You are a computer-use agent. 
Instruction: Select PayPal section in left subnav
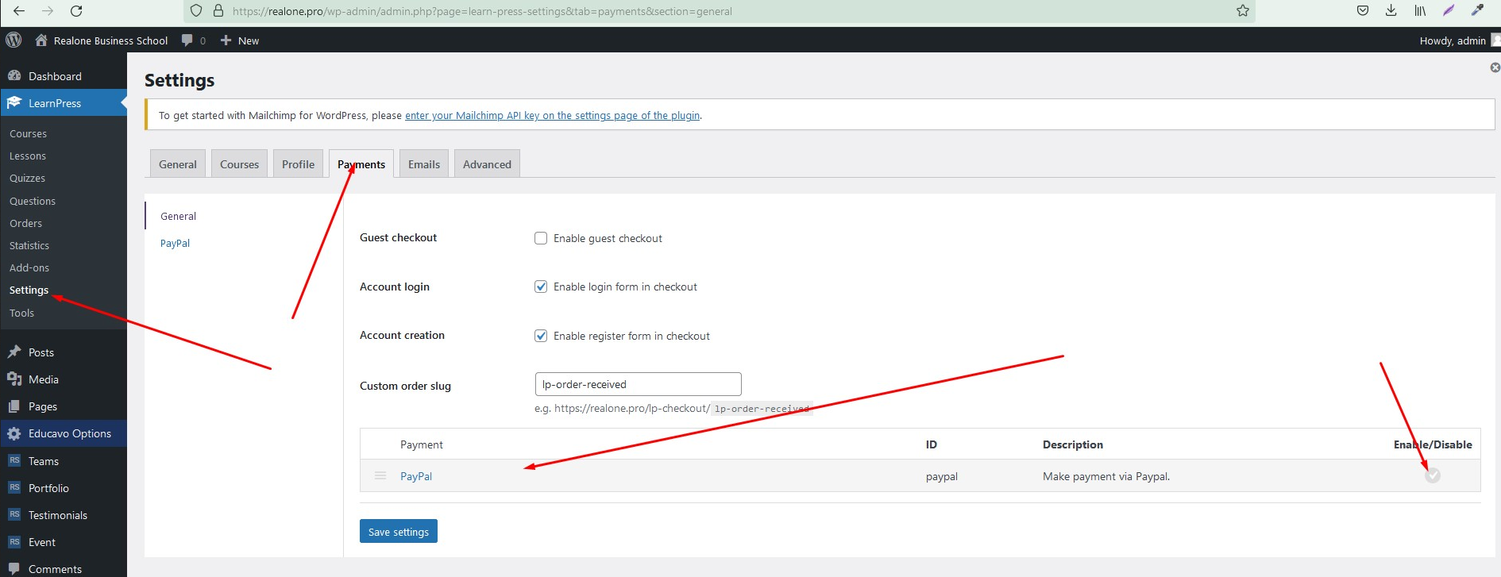click(x=175, y=244)
